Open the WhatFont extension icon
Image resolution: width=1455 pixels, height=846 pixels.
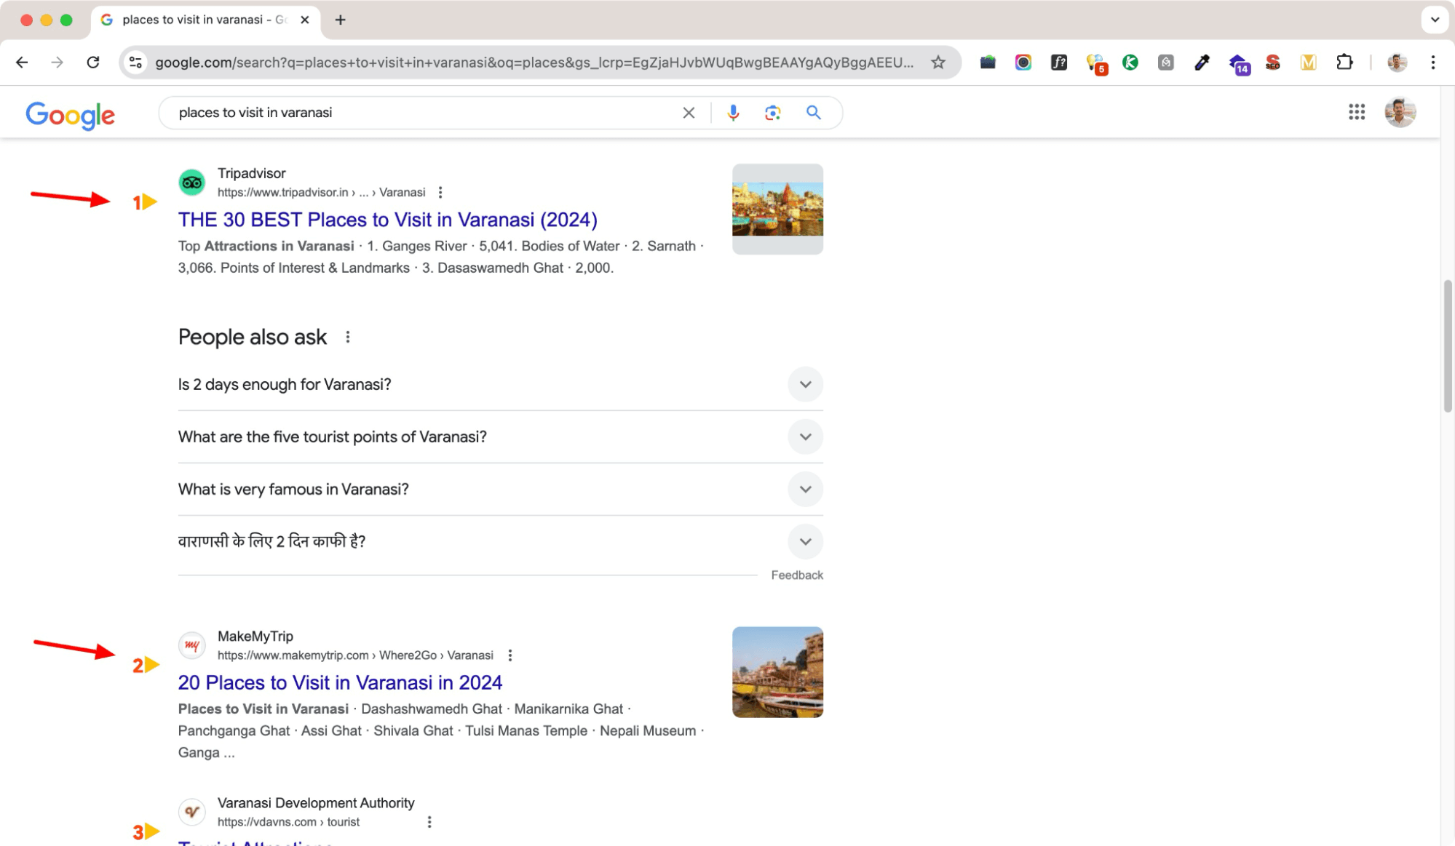[1059, 63]
